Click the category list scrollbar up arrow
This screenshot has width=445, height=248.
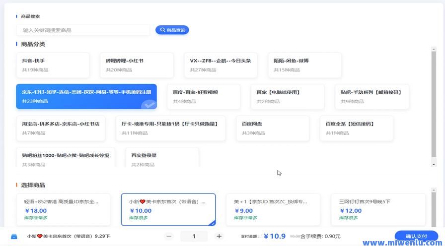[x=434, y=49]
